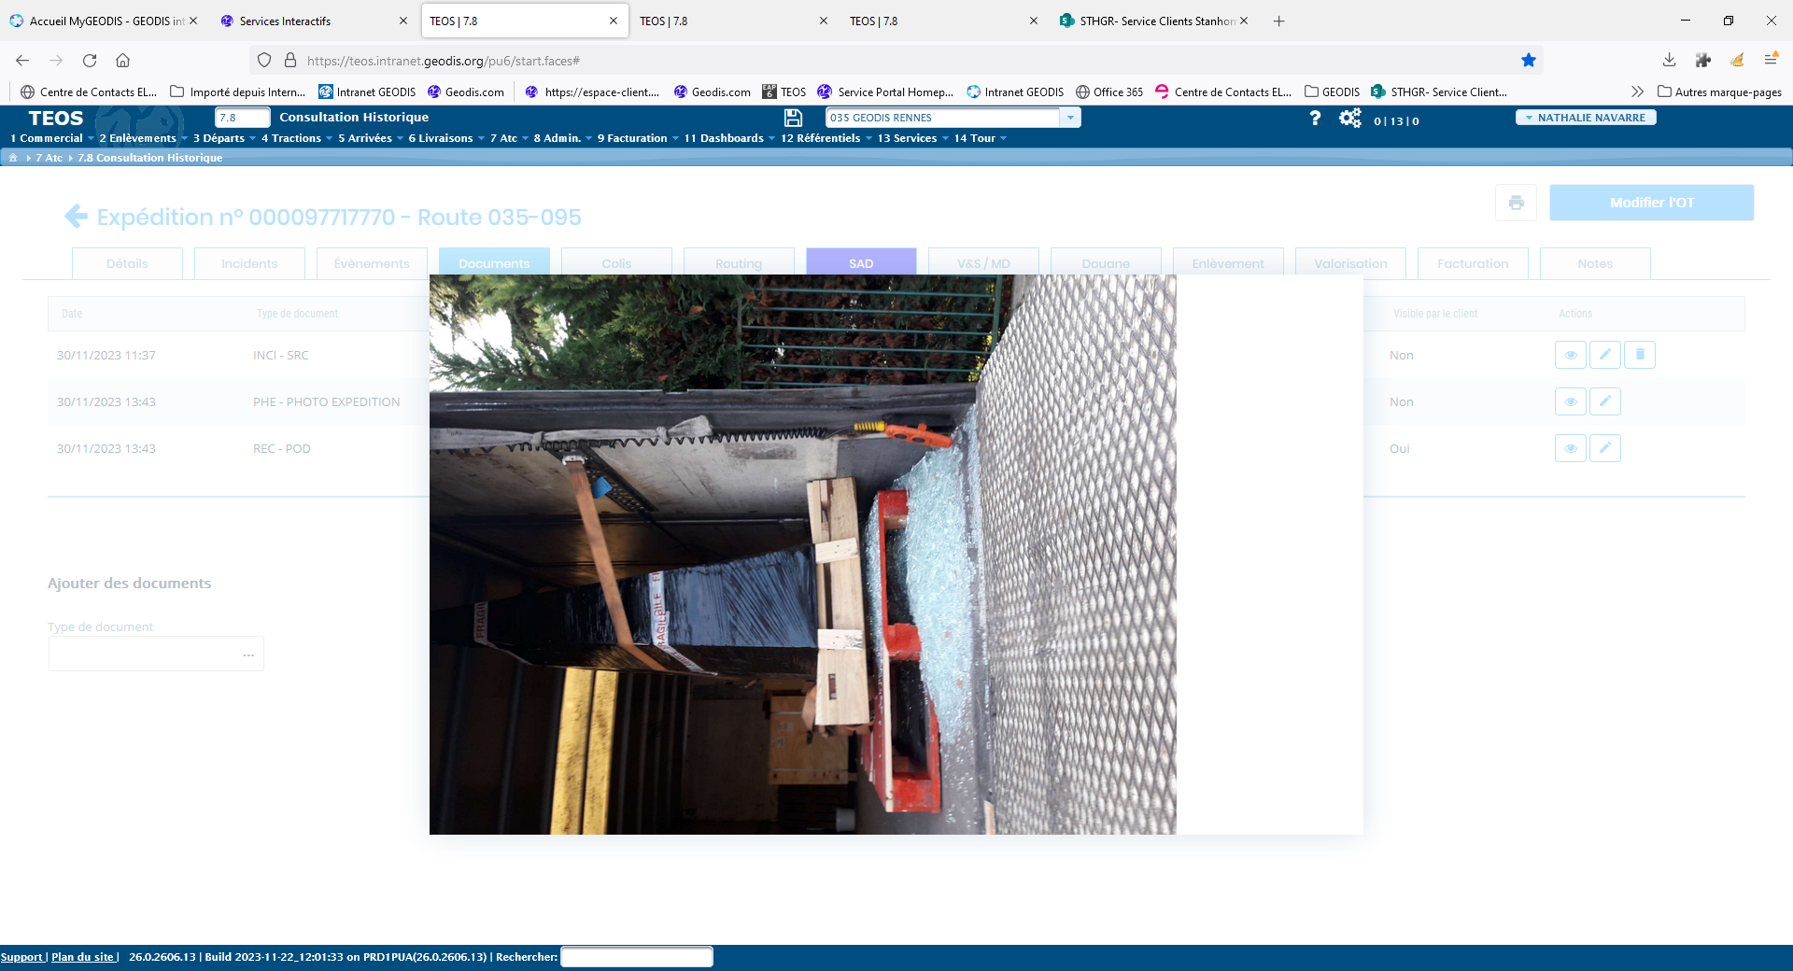Image resolution: width=1793 pixels, height=971 pixels.
Task: Click the save floppy disk icon
Action: [793, 118]
